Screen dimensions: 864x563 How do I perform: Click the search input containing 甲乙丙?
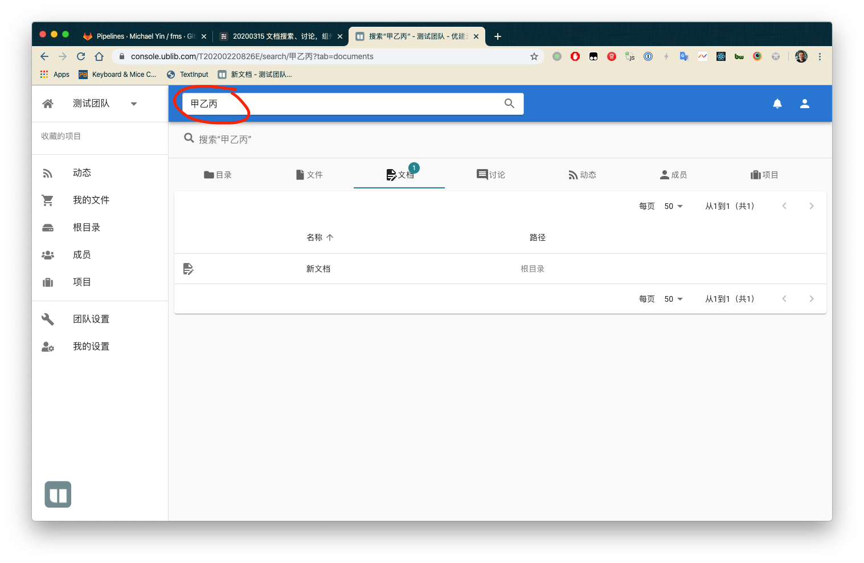pyautogui.click(x=342, y=104)
